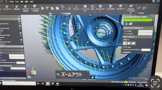
Task: Click the round fourth icon in the 消去 group
Action: tap(57, 8)
